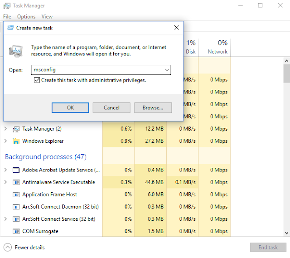290x258 pixels.
Task: Click the Background processes (47) heading
Action: tap(46, 157)
